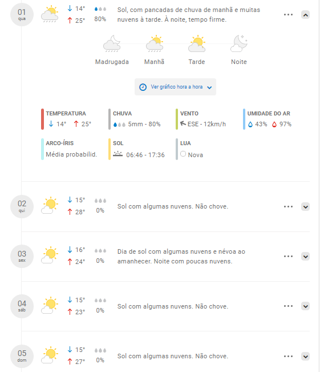Click the Madrugada night-rain weather icon
Viewport: 320px width, 372px height.
click(112, 43)
